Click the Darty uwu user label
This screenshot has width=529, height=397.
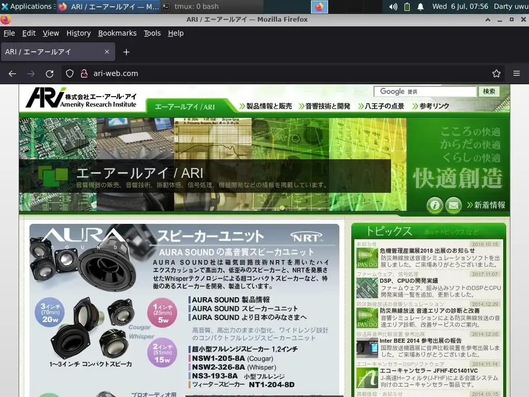511,6
